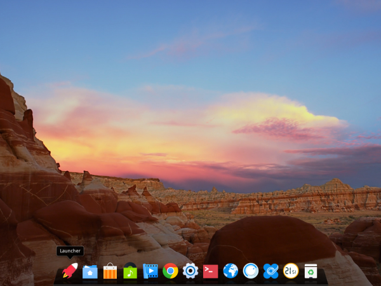The image size is (381, 286).
Task: Open the Launcher rocket icon
Action: click(x=70, y=270)
